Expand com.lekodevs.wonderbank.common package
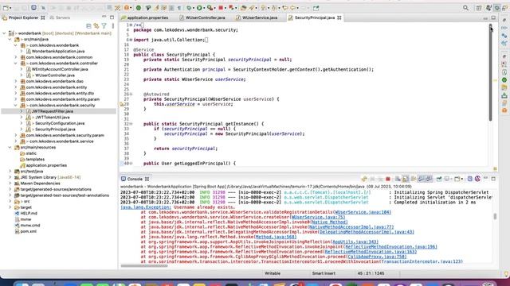 click(16, 57)
